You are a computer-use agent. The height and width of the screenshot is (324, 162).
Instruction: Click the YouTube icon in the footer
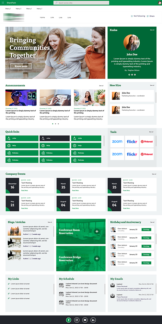coord(85,320)
